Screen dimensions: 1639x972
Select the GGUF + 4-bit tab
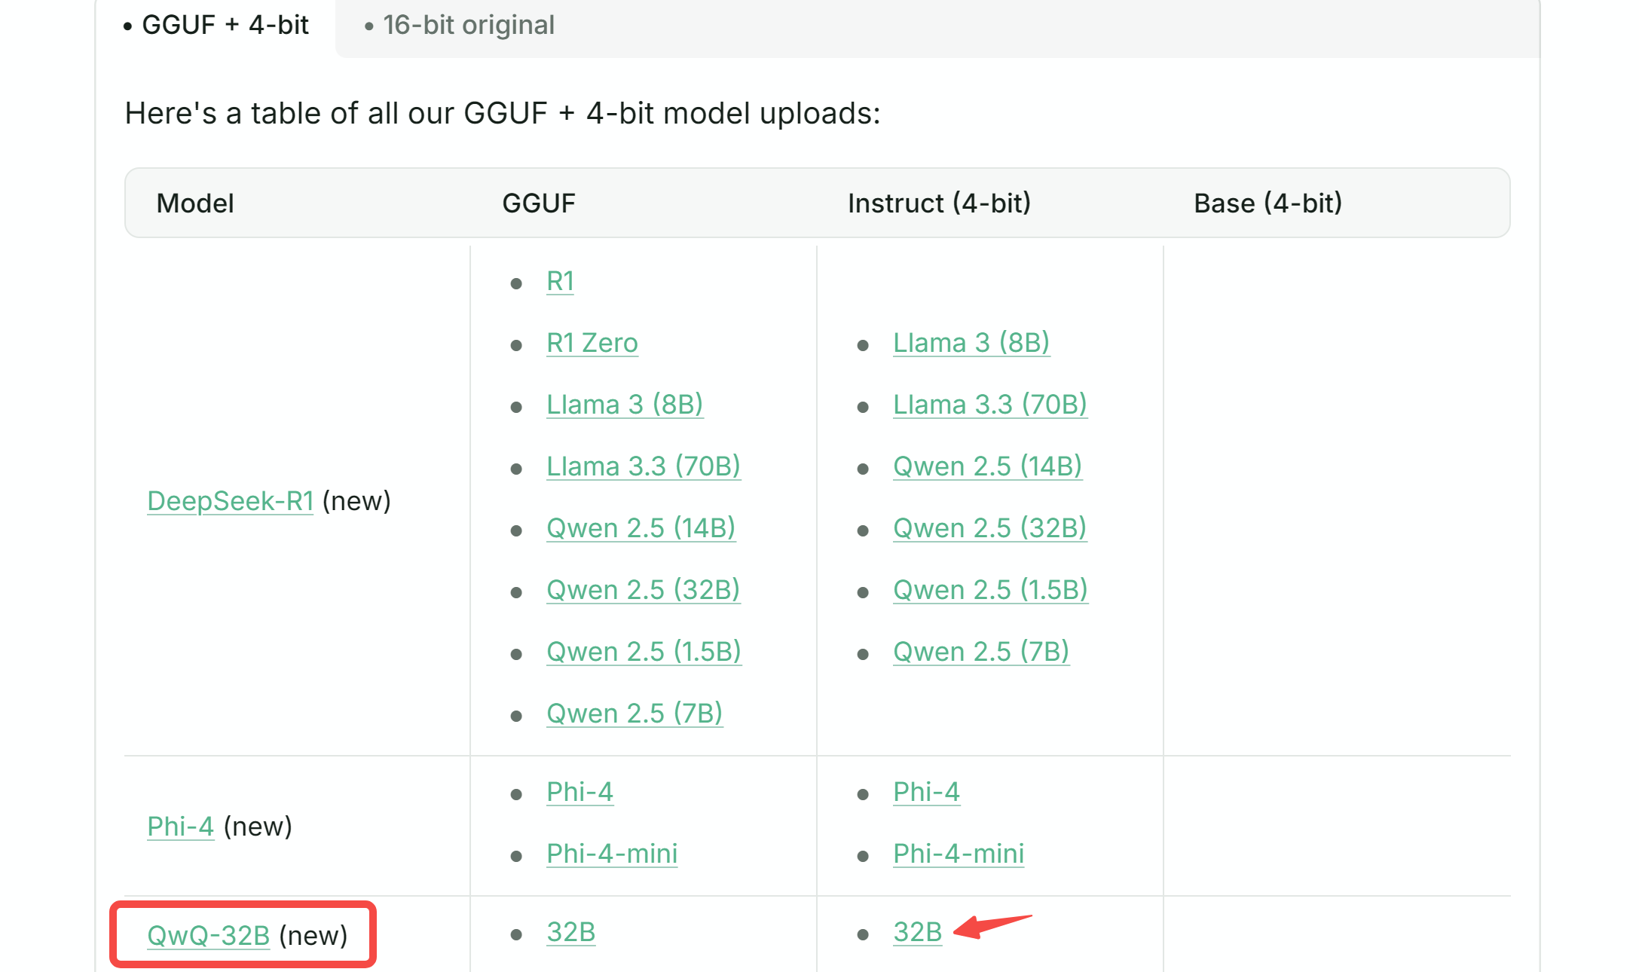225,26
